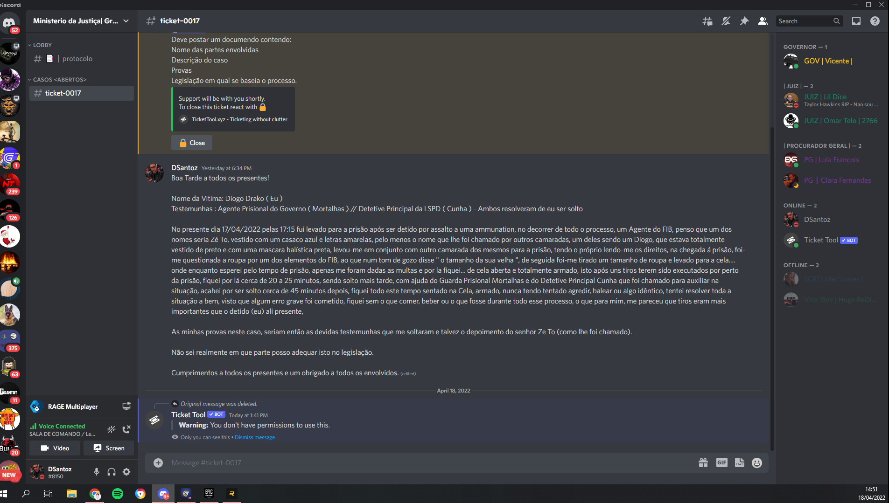Open the emoji picker
The image size is (889, 503).
point(757,462)
